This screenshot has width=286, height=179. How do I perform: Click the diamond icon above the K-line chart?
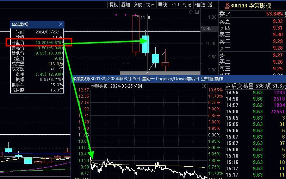tap(191, 12)
